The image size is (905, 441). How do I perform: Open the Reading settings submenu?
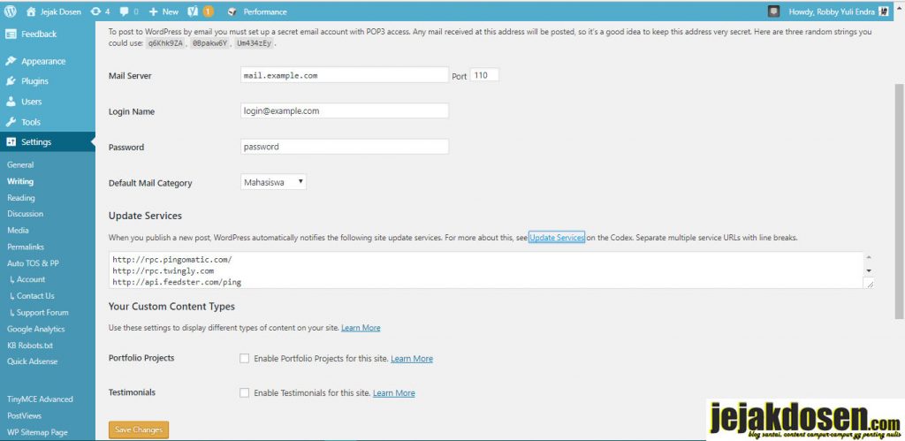coord(21,197)
